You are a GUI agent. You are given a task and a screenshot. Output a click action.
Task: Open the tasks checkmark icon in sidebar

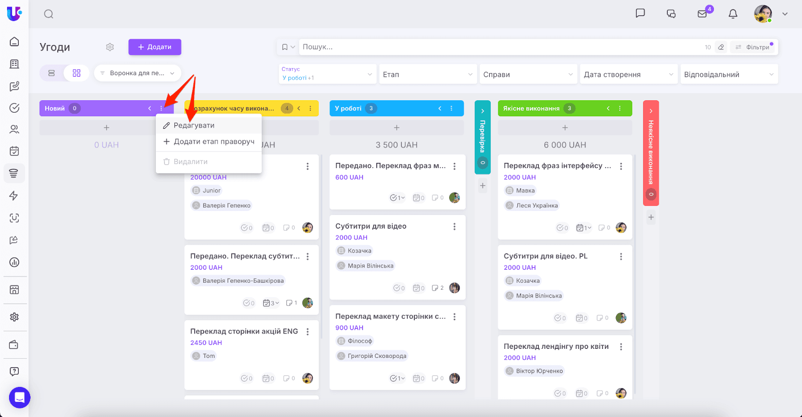(15, 108)
